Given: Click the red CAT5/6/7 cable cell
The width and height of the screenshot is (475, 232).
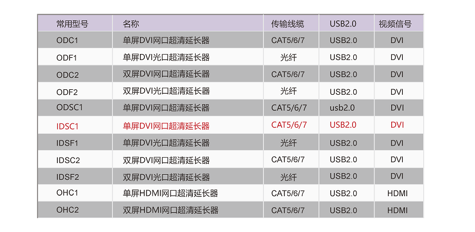Looking at the screenshot, I should coord(289,125).
